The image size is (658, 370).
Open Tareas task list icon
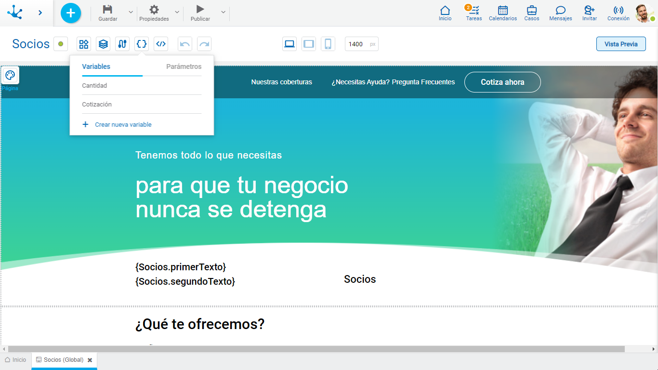coord(474,10)
